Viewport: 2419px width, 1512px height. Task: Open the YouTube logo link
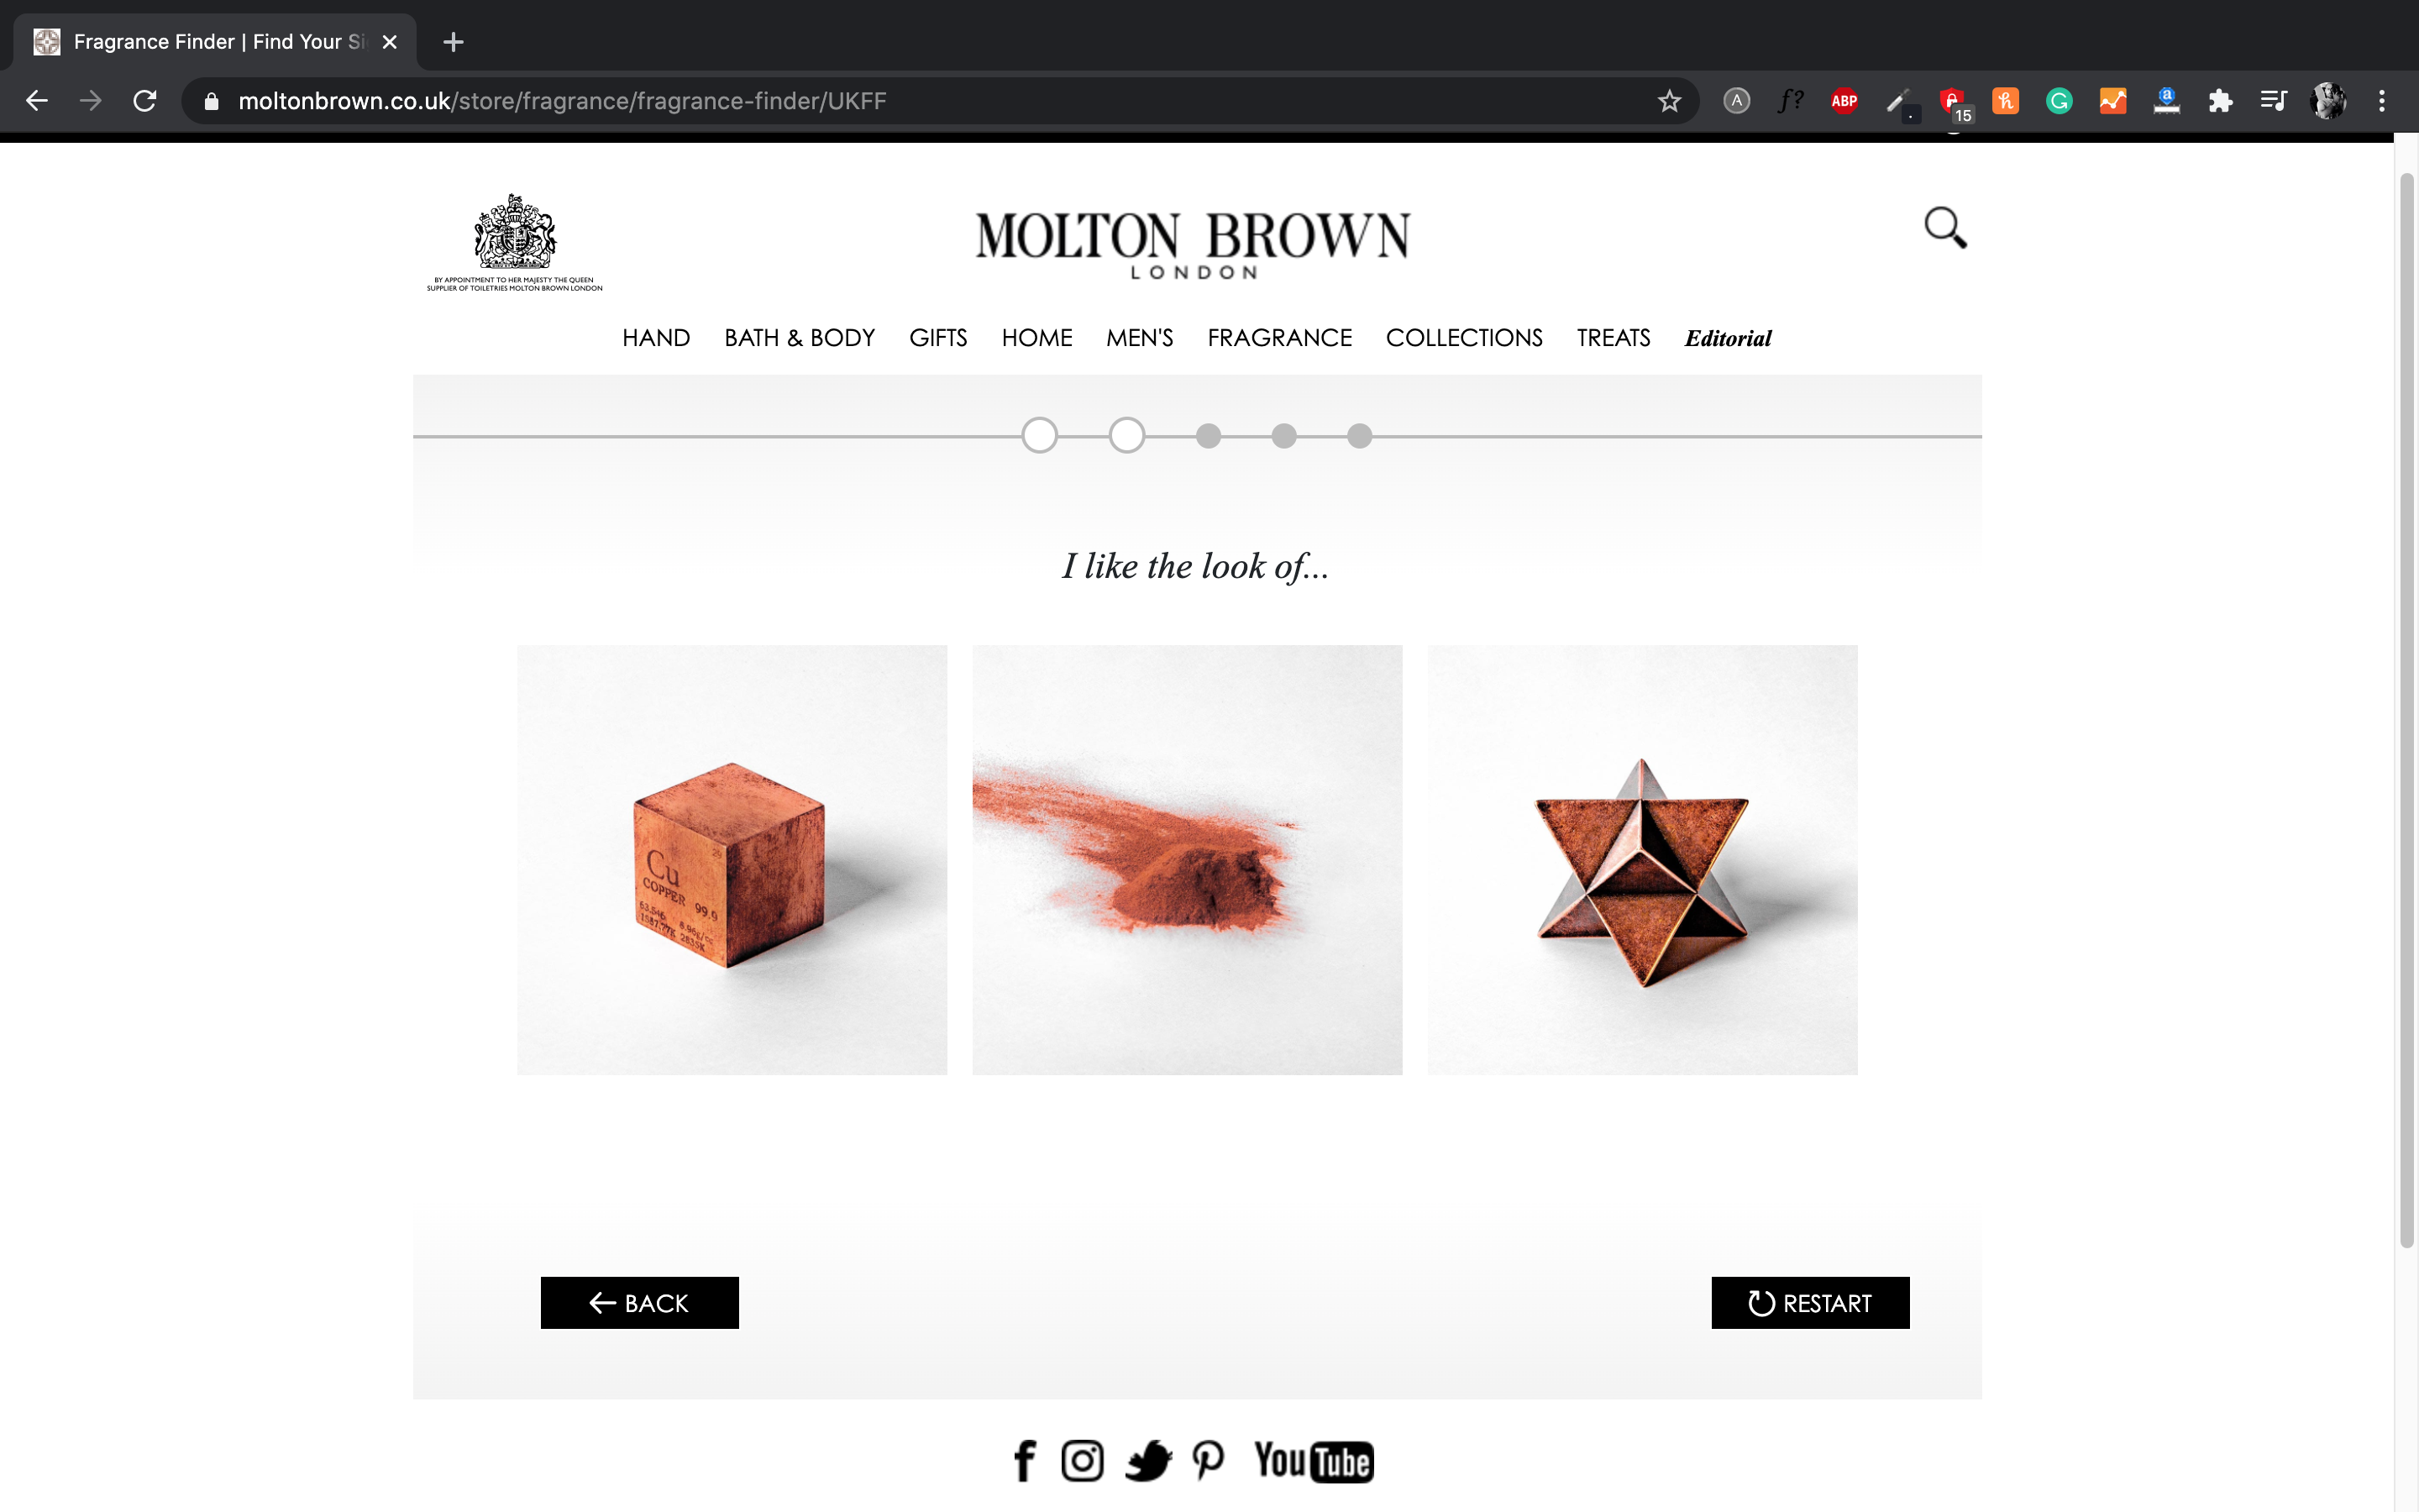(x=1314, y=1461)
